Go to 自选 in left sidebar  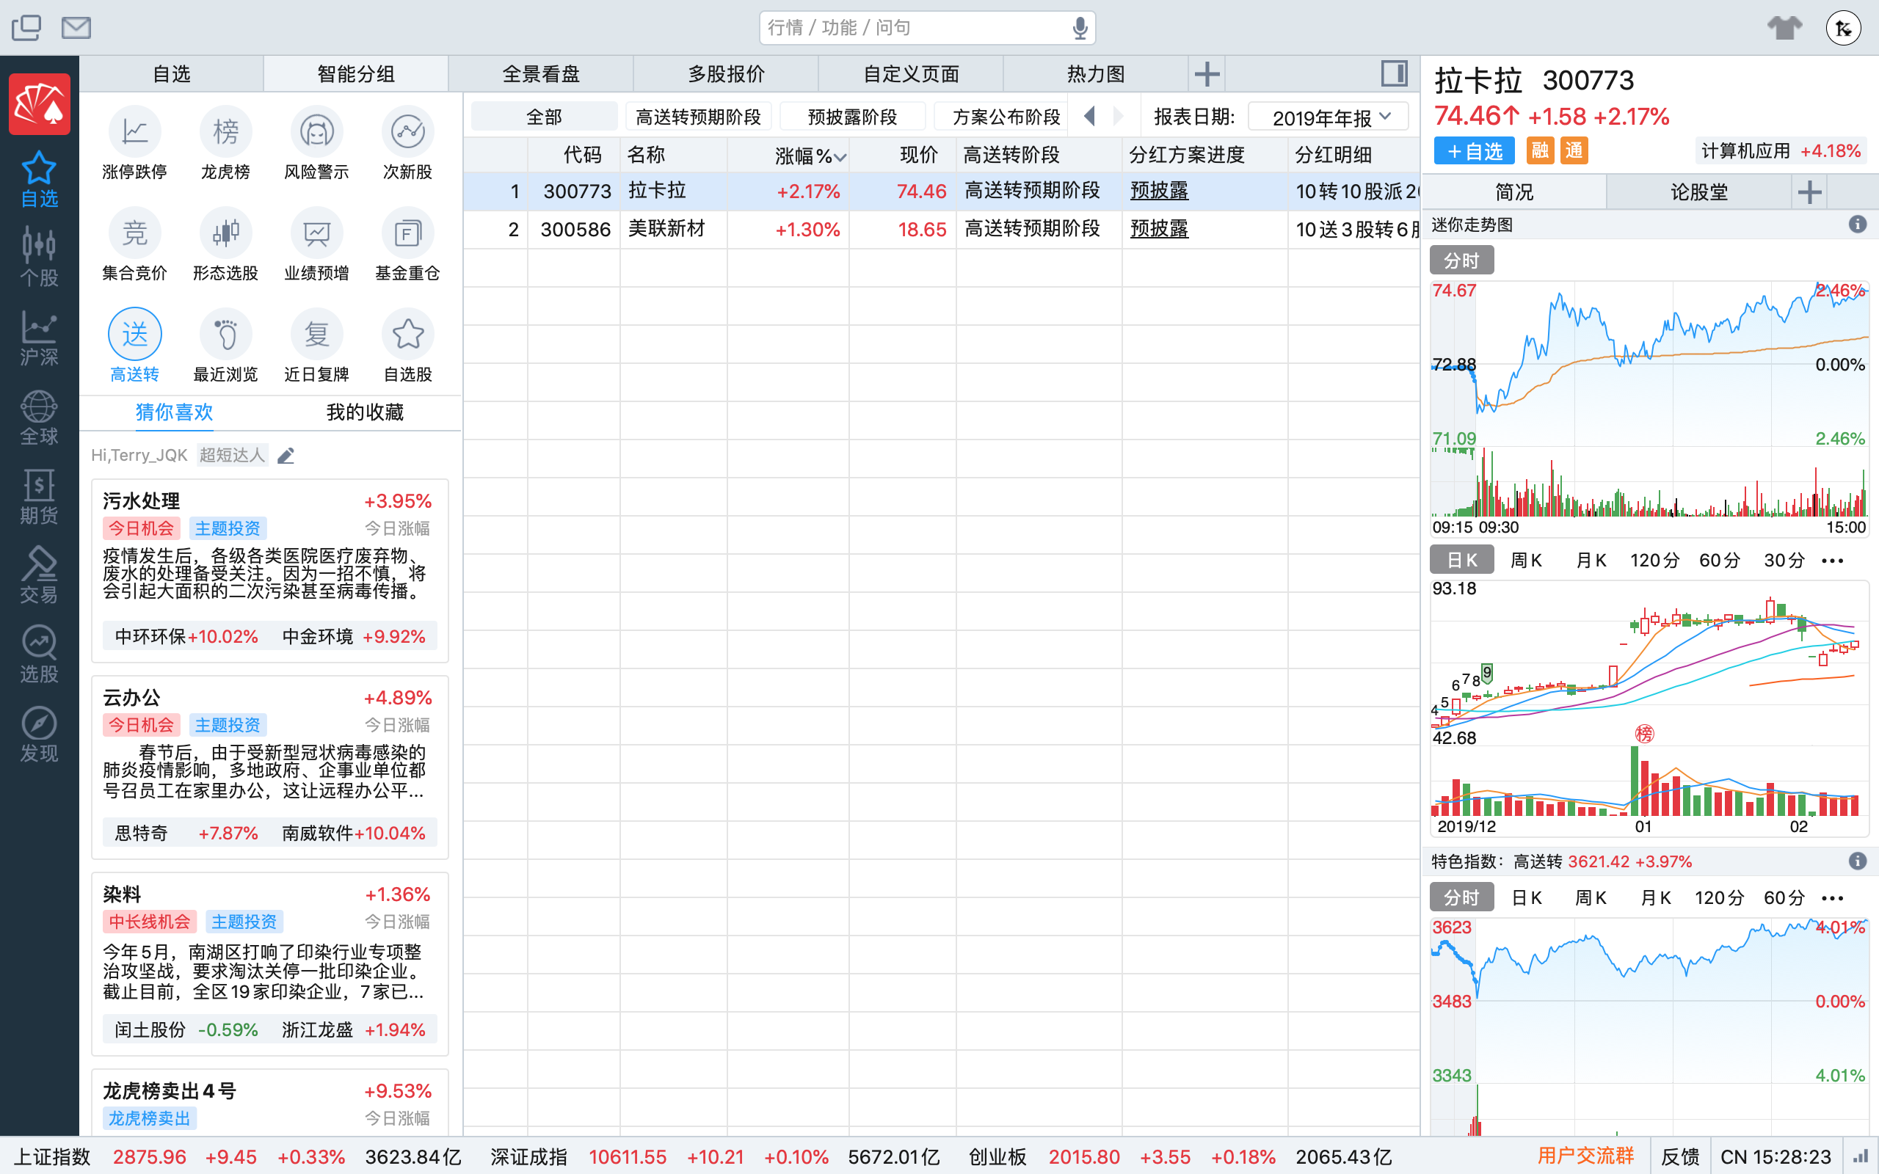tap(39, 181)
